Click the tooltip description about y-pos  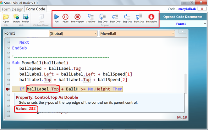click(78, 103)
